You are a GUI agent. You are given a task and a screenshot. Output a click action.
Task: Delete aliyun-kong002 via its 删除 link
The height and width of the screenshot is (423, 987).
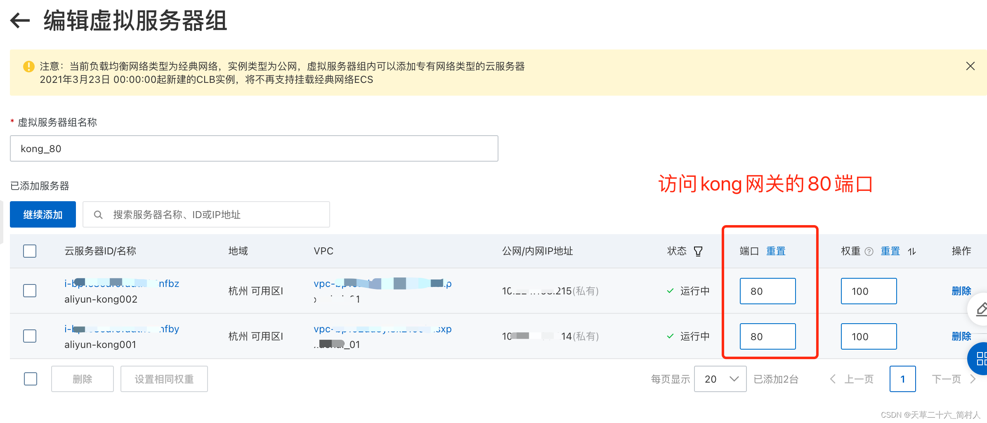(961, 291)
